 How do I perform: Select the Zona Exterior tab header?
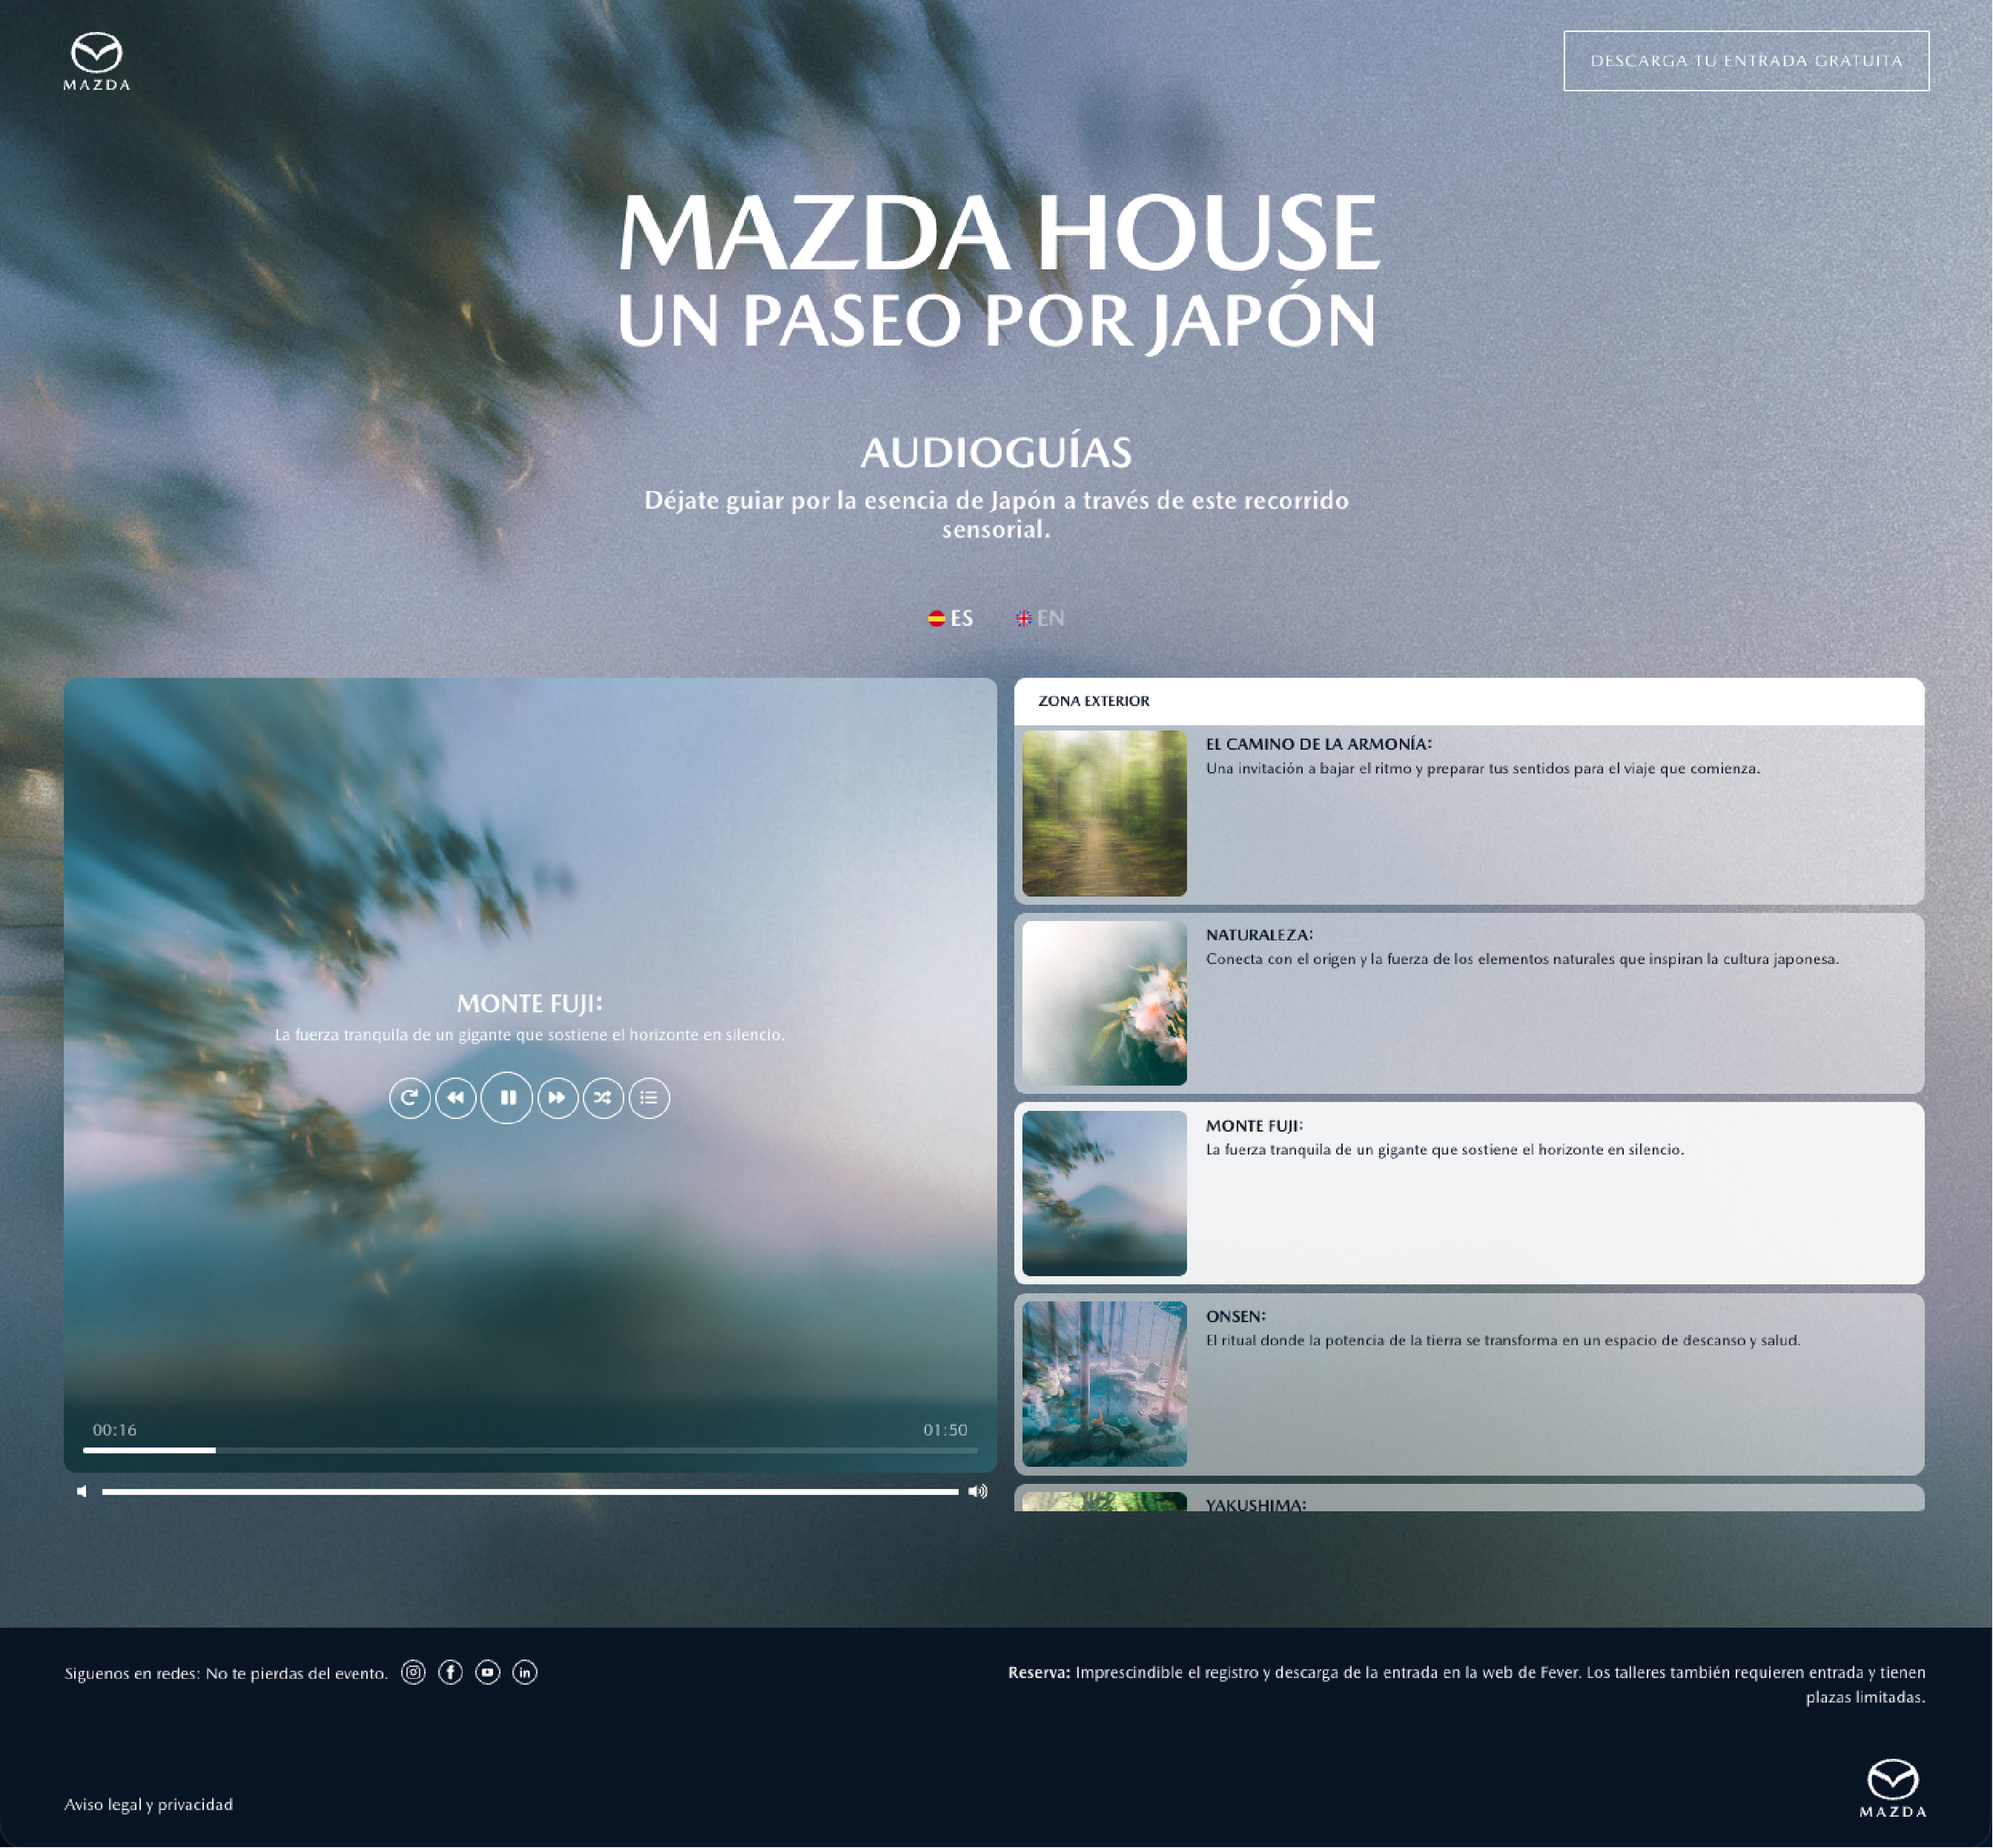[x=1469, y=701]
